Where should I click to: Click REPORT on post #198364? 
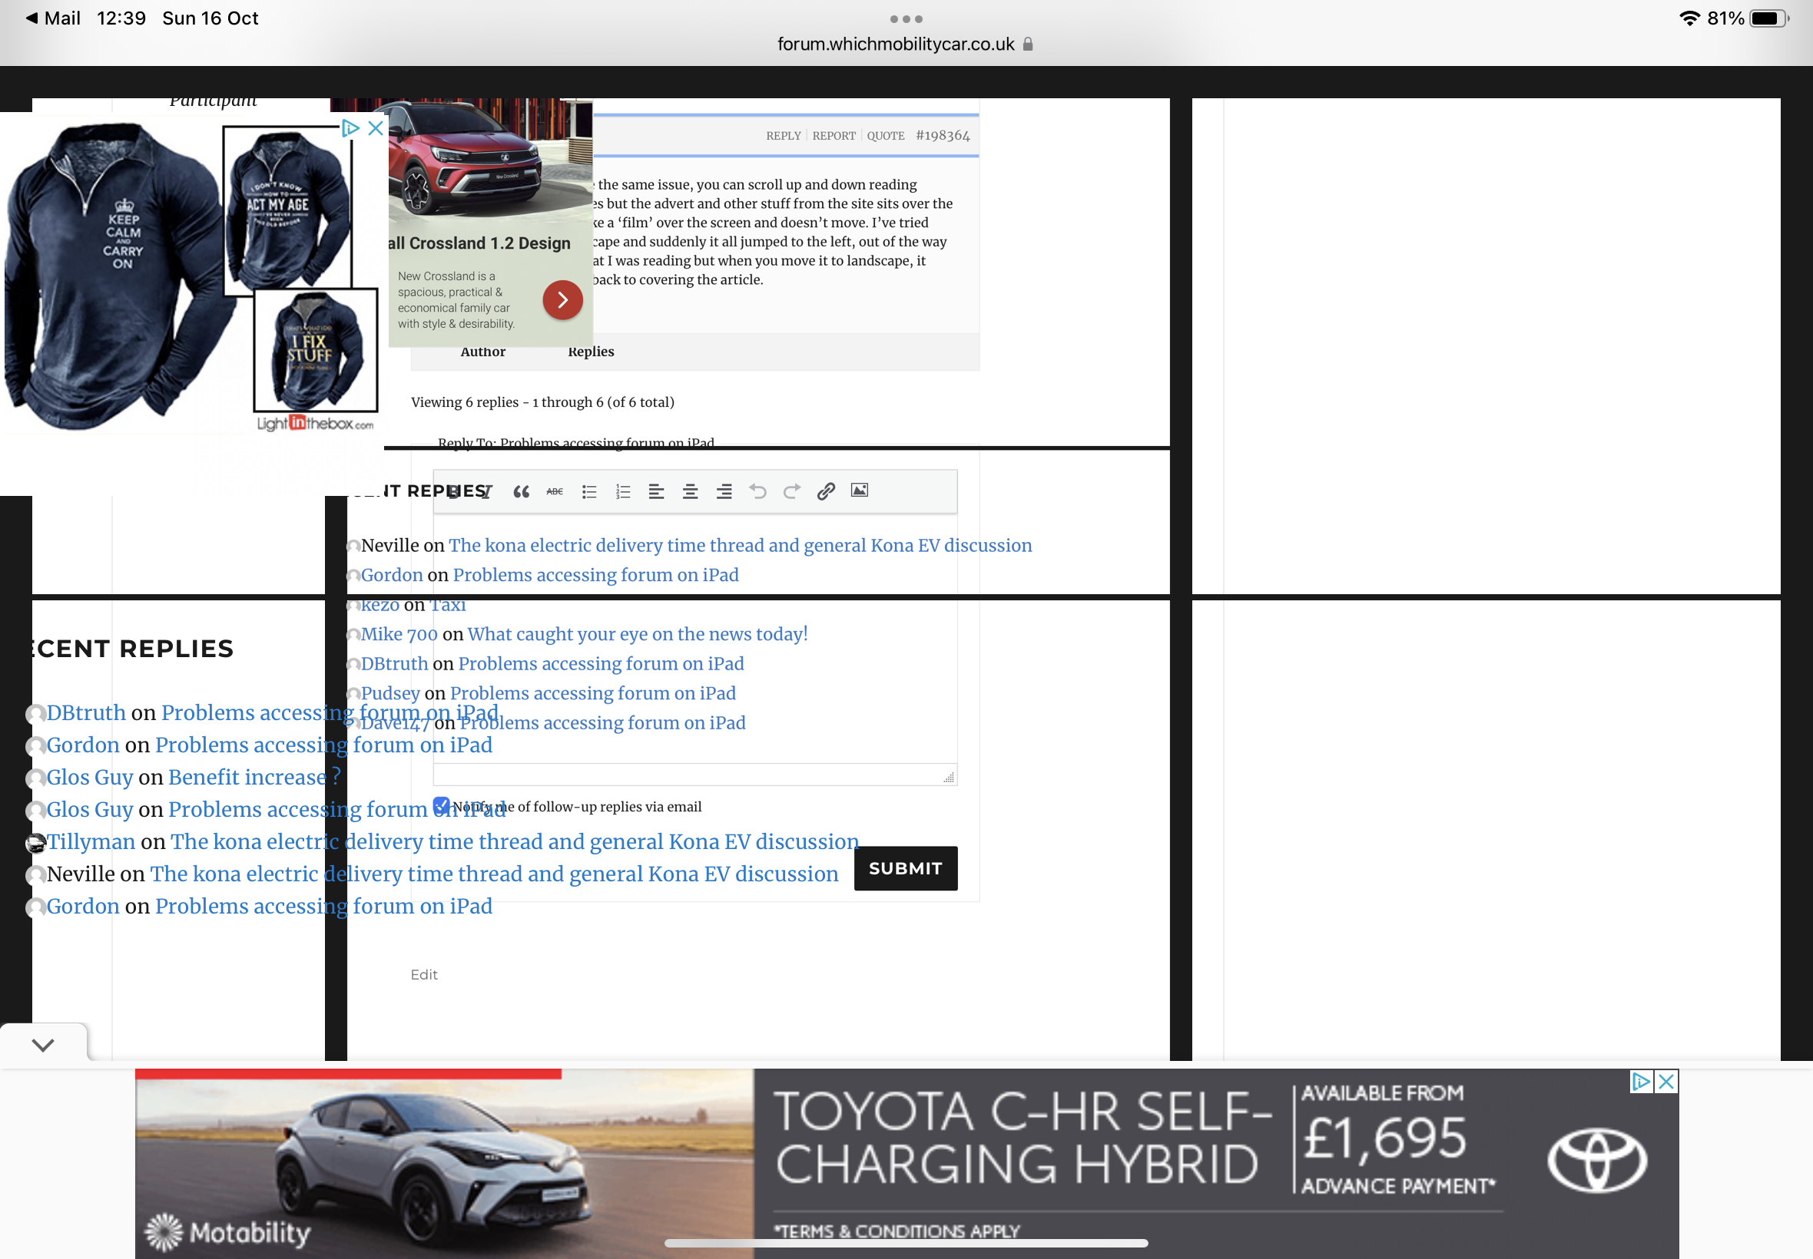(834, 136)
